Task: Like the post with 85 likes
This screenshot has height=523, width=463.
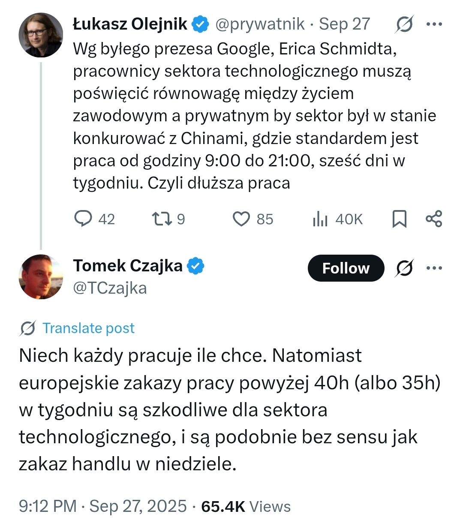Action: (x=241, y=219)
